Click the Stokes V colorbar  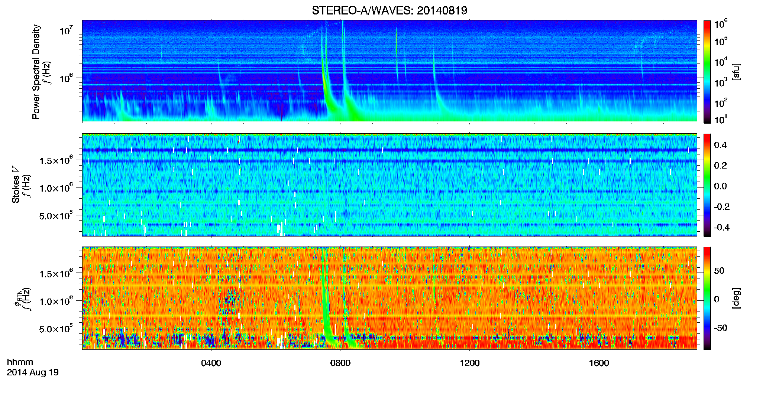707,185
